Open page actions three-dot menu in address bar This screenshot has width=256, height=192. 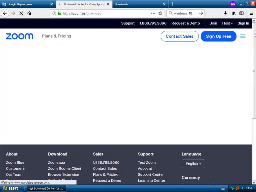(x=153, y=13)
